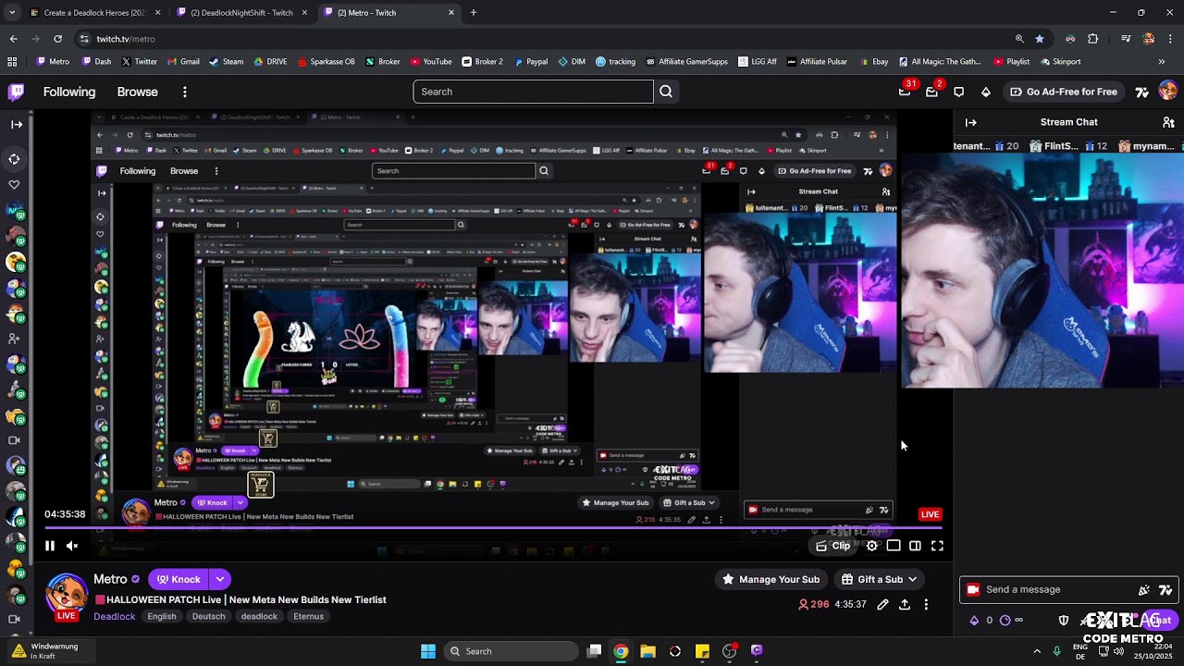The height and width of the screenshot is (666, 1184).
Task: Expand the dropdown arrow beside Knock
Action: point(220,579)
